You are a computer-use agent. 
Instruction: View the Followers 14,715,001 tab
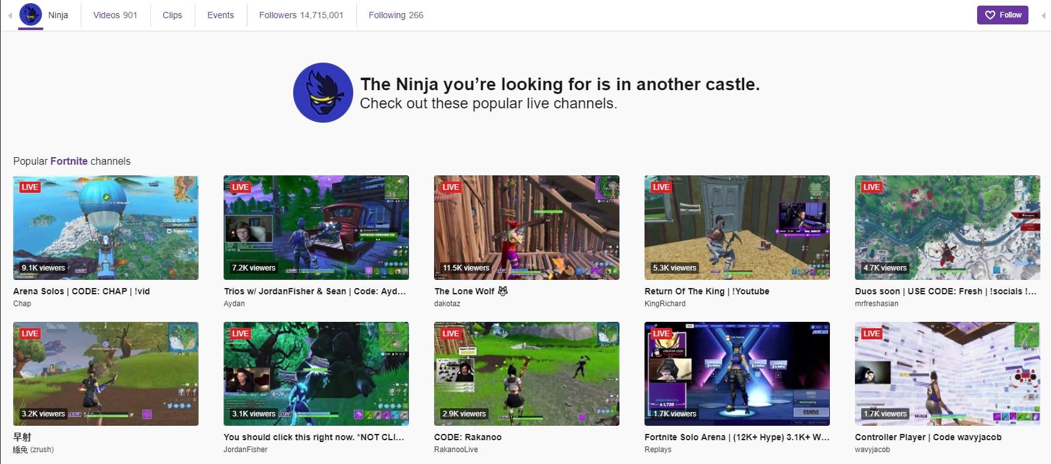(301, 15)
